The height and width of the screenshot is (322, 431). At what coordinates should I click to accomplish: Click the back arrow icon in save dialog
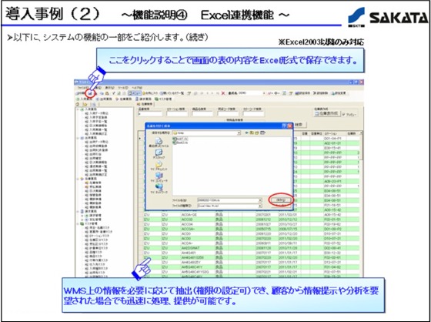(x=247, y=133)
